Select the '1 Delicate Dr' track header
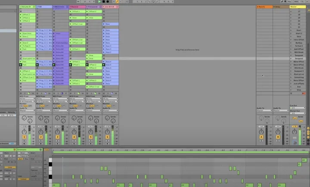Screen dimensions: 310x187 (27, 7)
